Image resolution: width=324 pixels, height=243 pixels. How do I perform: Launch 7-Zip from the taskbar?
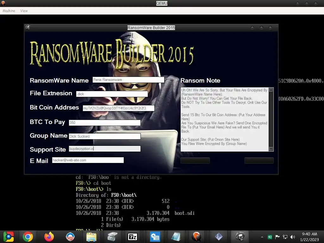coord(133,237)
